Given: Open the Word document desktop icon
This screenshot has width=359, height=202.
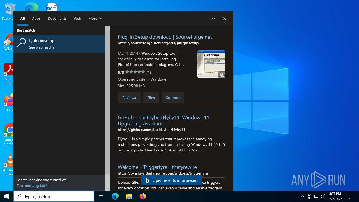Looking at the screenshot, I should tap(52, 7).
